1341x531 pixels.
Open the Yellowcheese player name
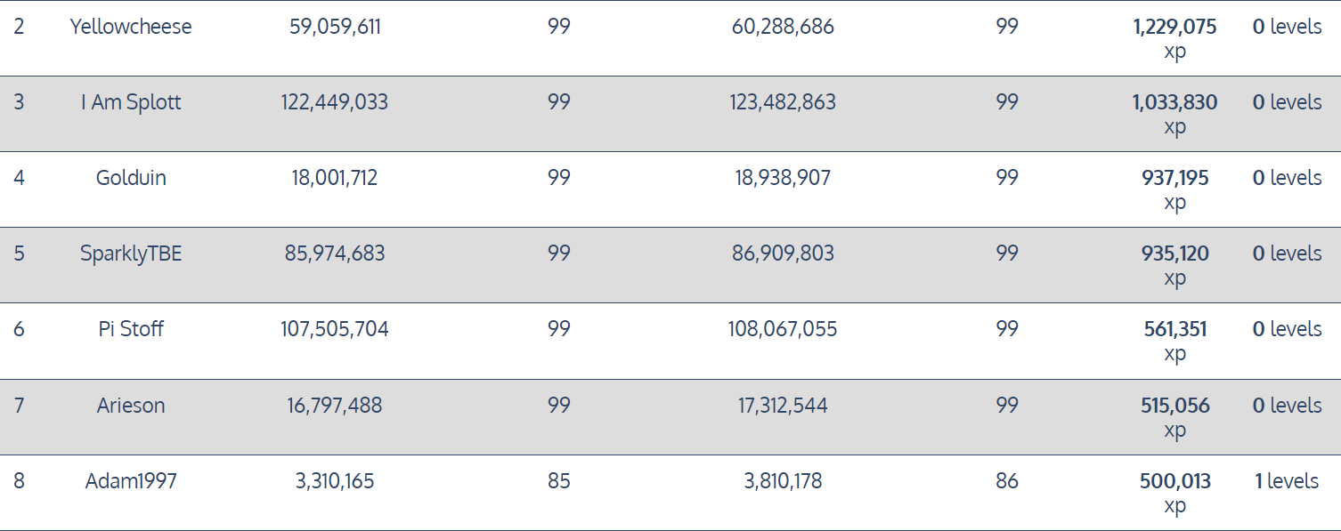[x=131, y=27]
